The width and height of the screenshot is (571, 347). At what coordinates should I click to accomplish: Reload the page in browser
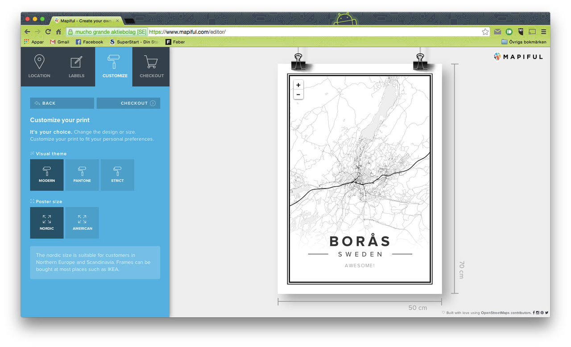(48, 32)
